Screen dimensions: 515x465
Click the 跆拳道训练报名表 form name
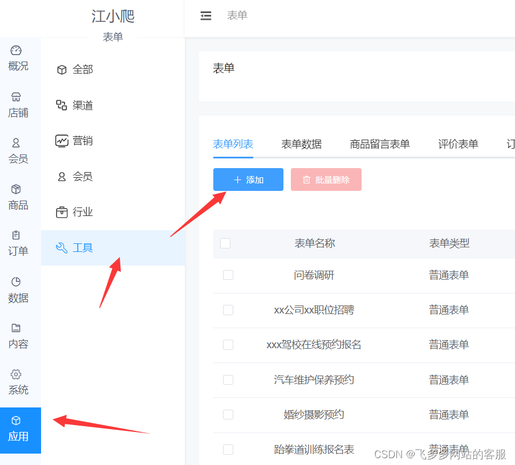[x=314, y=450]
